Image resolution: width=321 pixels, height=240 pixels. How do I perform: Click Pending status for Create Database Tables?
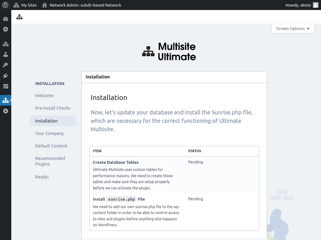point(196,162)
